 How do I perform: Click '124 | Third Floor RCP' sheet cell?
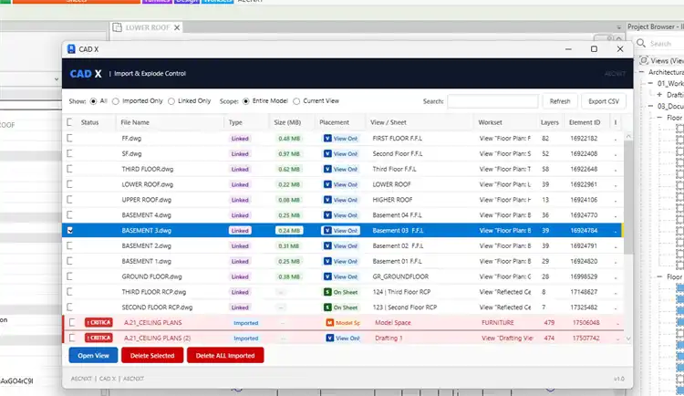[x=401, y=292]
